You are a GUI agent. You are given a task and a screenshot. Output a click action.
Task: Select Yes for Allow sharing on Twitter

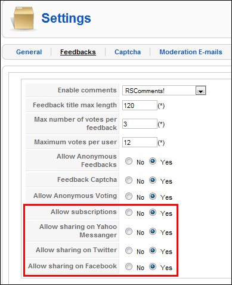pyautogui.click(x=153, y=250)
